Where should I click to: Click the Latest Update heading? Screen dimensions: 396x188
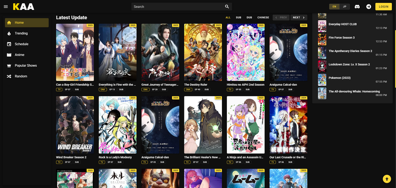pyautogui.click(x=71, y=17)
